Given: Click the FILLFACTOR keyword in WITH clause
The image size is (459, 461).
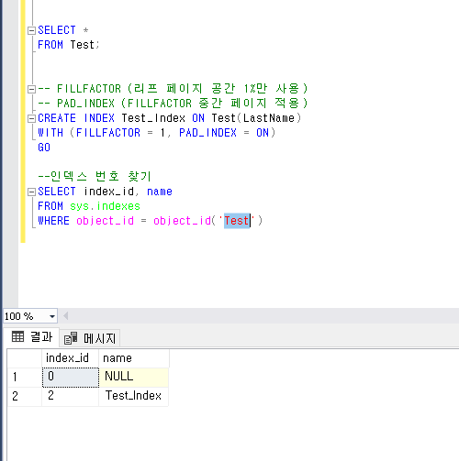Looking at the screenshot, I should (x=108, y=133).
